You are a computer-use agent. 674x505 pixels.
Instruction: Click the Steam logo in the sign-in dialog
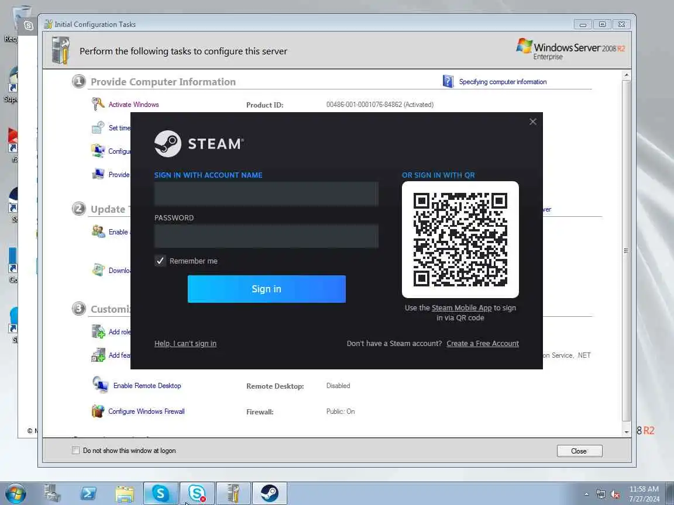click(x=199, y=144)
